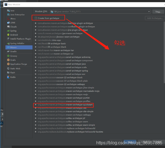
Task: Click the Gradle elephant icon
Action: click(8, 51)
